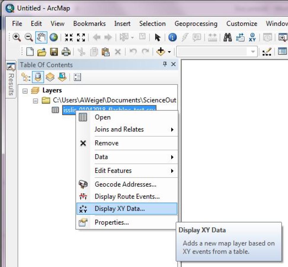This screenshot has width=288, height=267.
Task: Collapse the C:\Users folder node
Action: tap(36, 101)
